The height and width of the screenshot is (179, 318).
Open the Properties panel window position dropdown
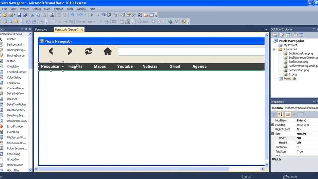coord(314,101)
